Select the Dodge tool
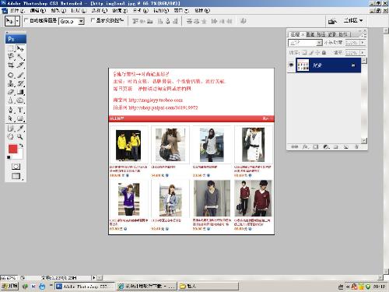 point(20,100)
